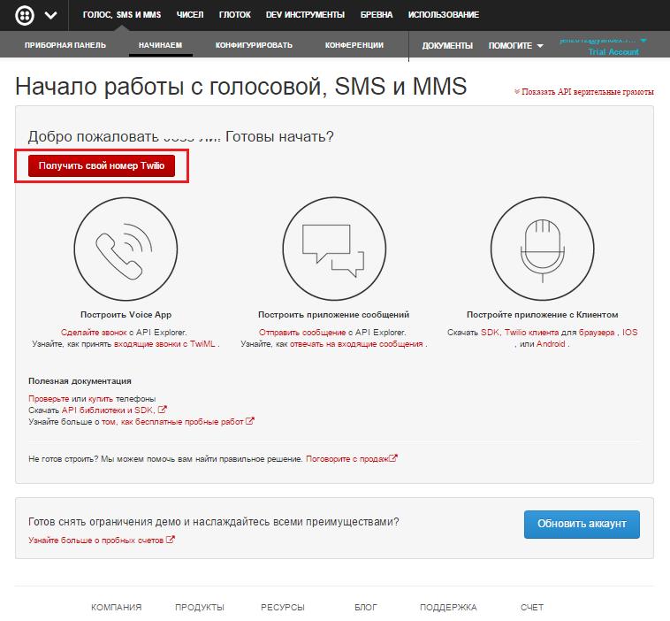Switch to the КОНФИГУРИРОВАТЬ tab
This screenshot has height=621, width=670.
(x=254, y=45)
